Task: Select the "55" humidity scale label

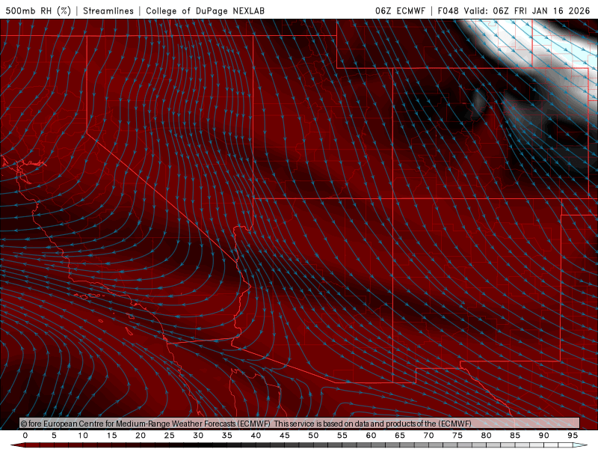Action: pos(342,436)
